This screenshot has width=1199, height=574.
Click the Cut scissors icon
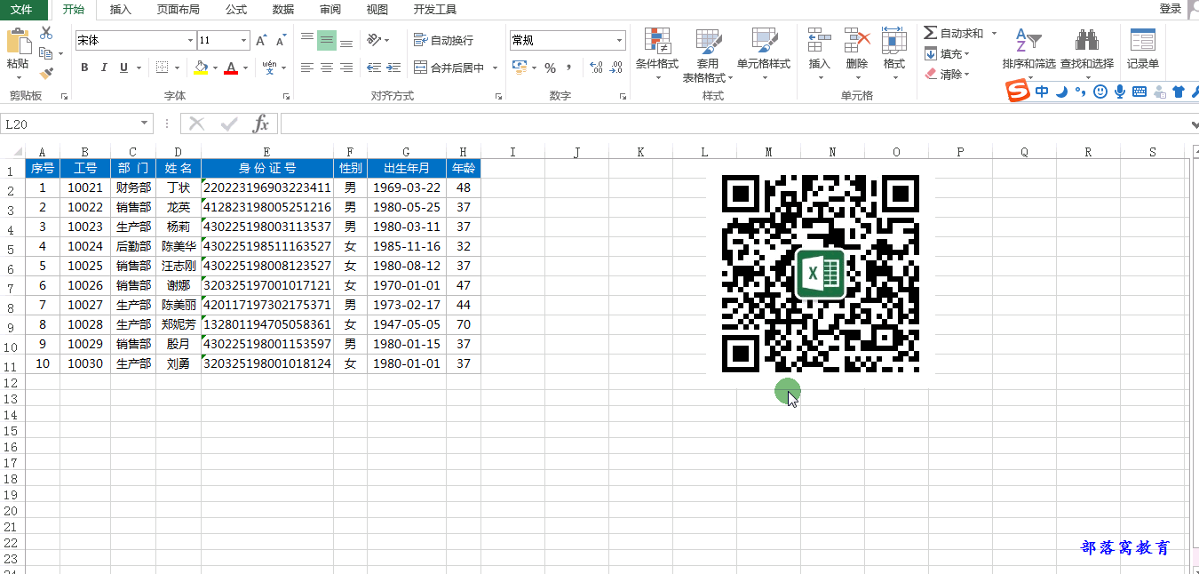46,33
